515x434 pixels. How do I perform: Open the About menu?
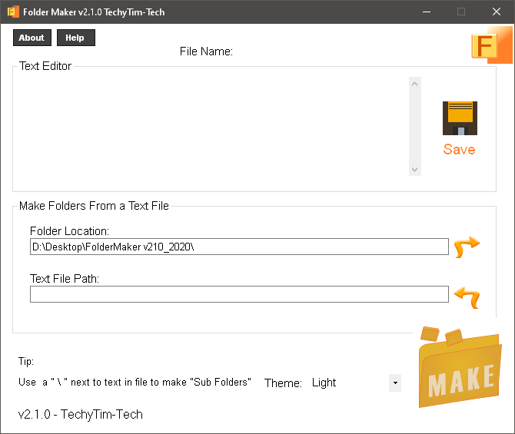[x=32, y=38]
